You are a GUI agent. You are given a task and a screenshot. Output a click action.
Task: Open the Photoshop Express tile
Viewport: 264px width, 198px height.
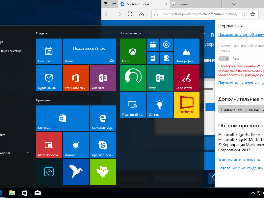(x=49, y=172)
